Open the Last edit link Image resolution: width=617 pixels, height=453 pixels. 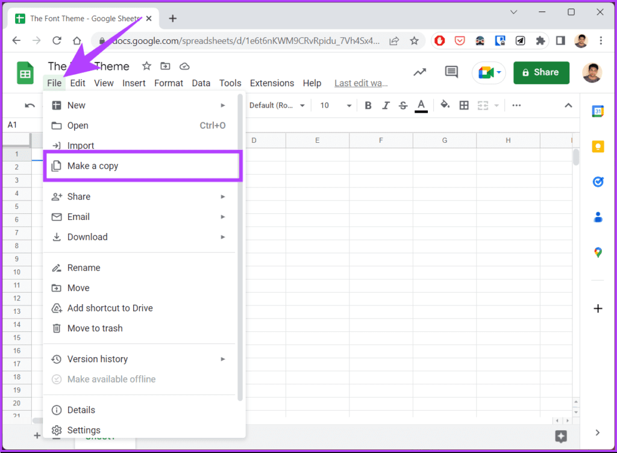coord(361,83)
